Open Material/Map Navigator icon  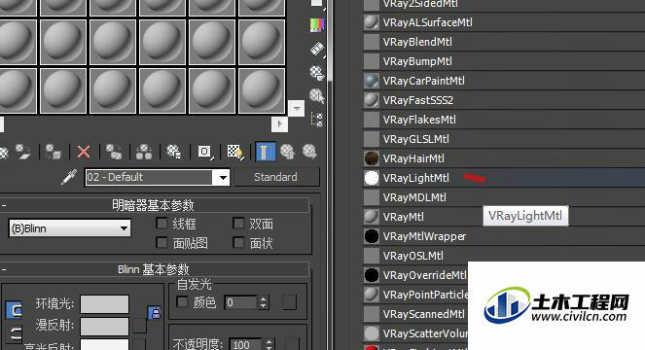click(317, 120)
